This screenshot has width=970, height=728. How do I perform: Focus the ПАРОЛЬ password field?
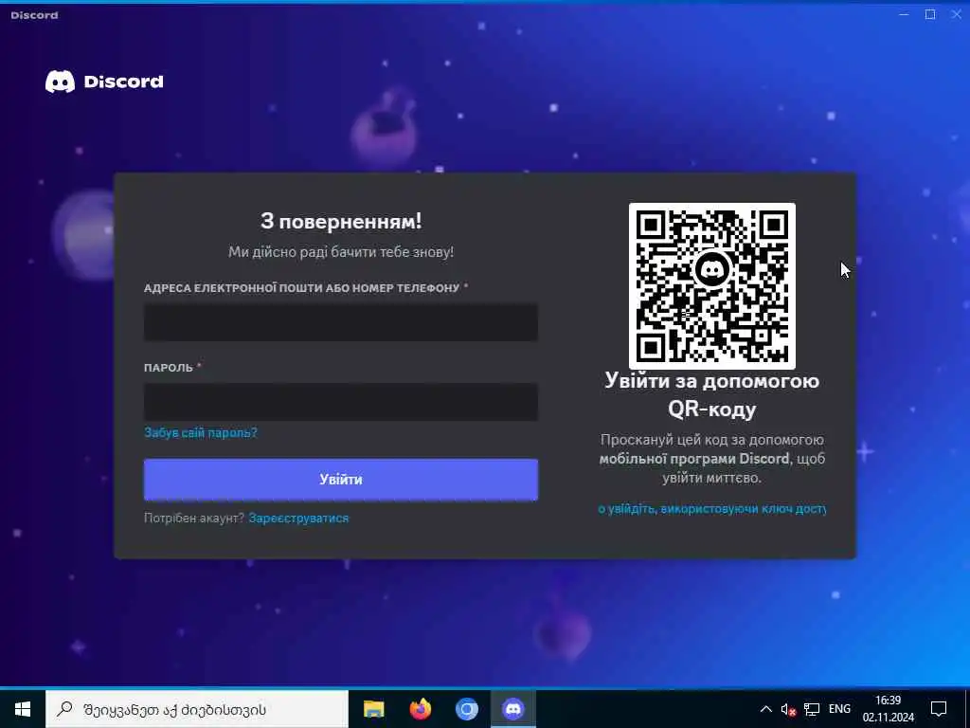[341, 402]
